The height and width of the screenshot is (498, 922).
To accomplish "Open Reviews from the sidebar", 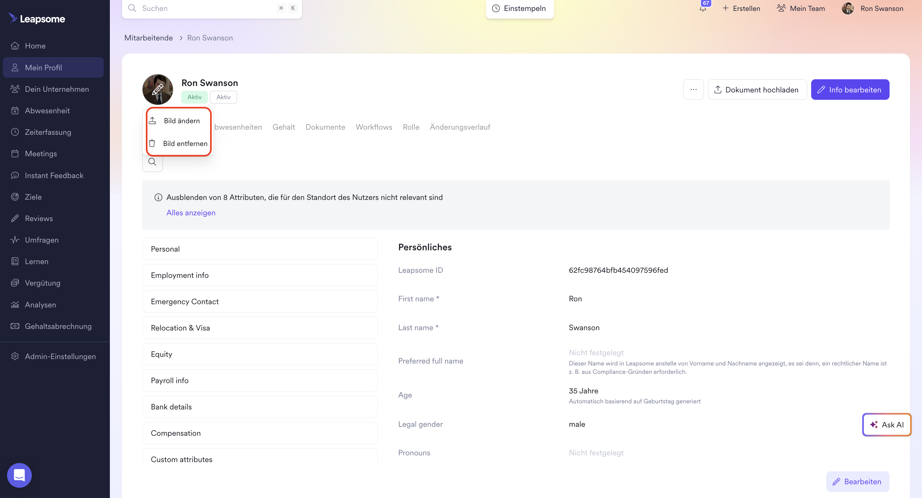I will 39,218.
